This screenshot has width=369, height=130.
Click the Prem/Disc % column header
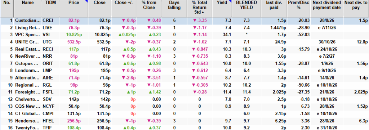click(x=299, y=5)
